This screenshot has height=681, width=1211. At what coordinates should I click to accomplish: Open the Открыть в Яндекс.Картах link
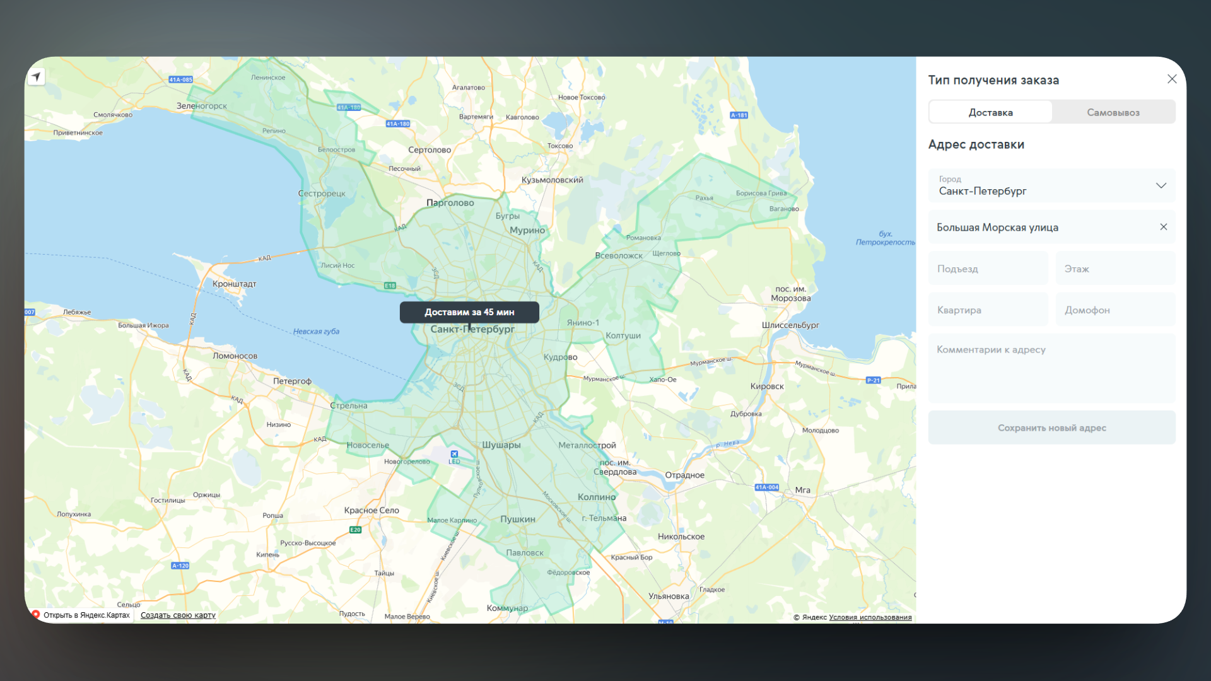(x=86, y=615)
